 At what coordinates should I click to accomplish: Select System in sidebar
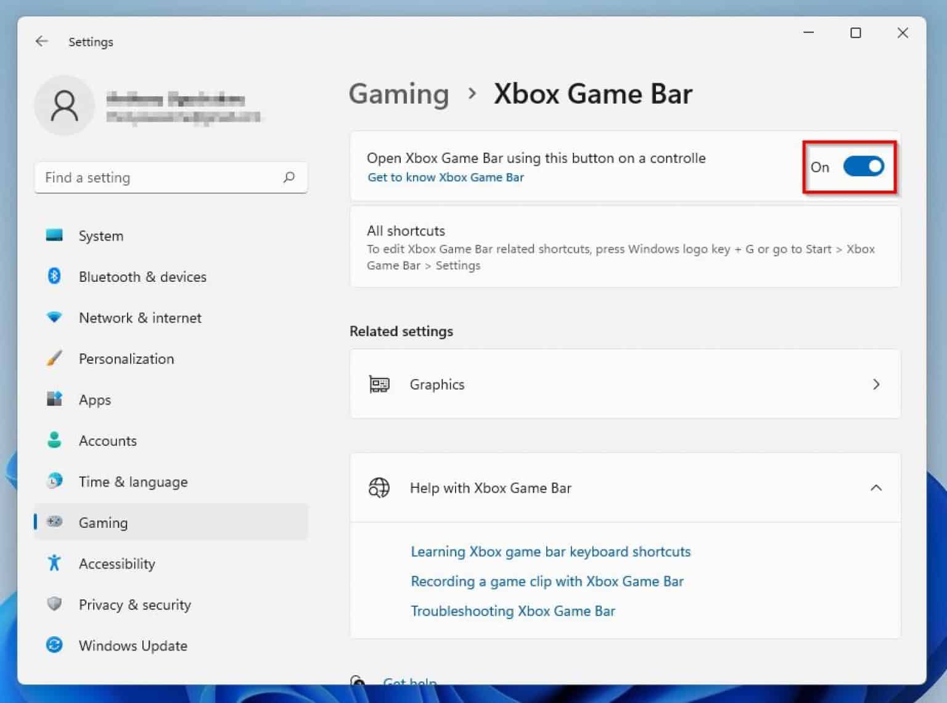[x=171, y=236]
